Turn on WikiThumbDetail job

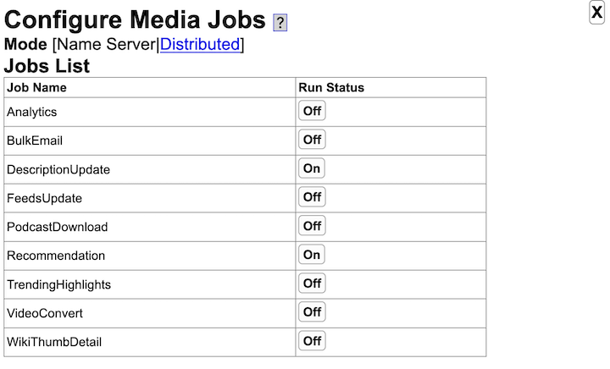click(x=312, y=341)
